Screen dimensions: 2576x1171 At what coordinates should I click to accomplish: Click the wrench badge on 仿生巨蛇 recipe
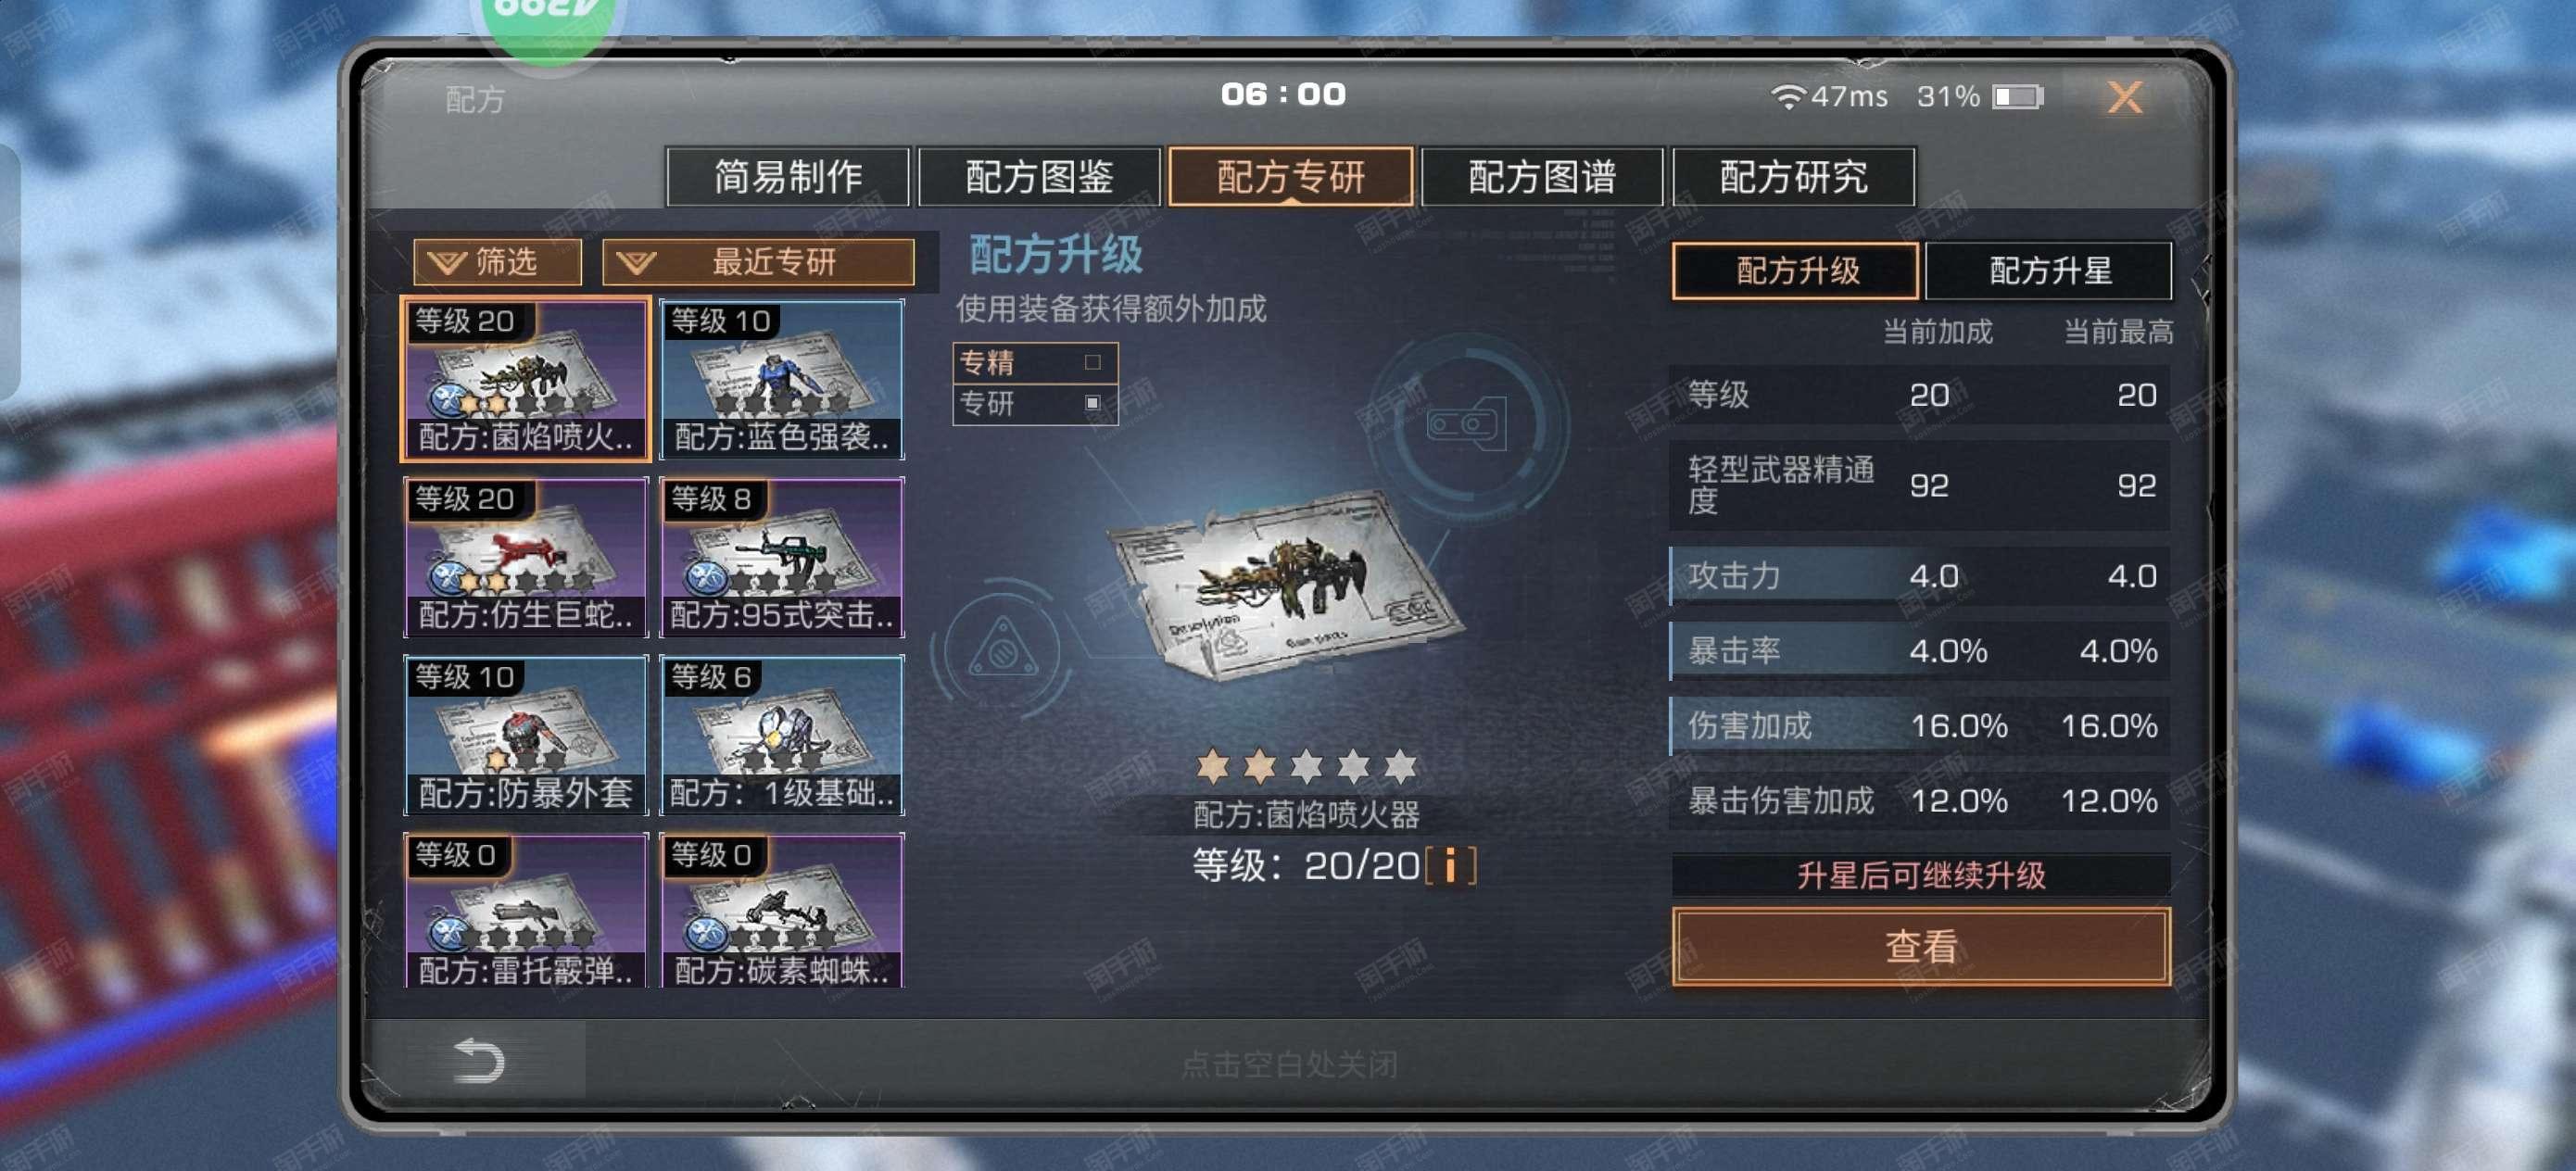pyautogui.click(x=446, y=576)
